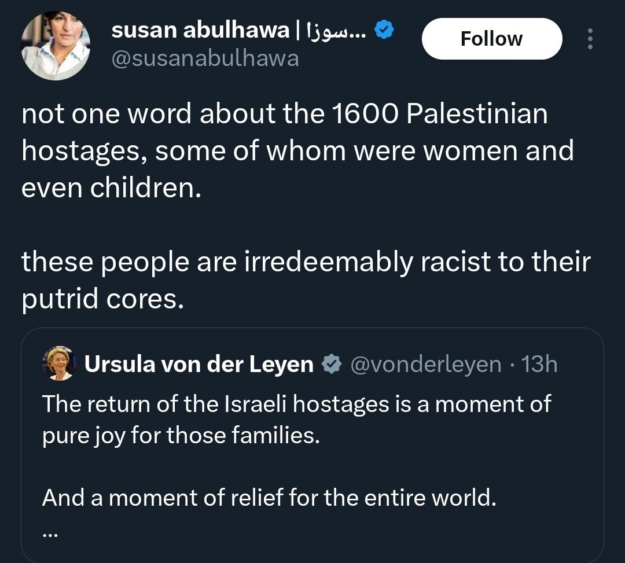Click the word "Palestinian" in the post
The height and width of the screenshot is (563, 625).
click(x=477, y=114)
